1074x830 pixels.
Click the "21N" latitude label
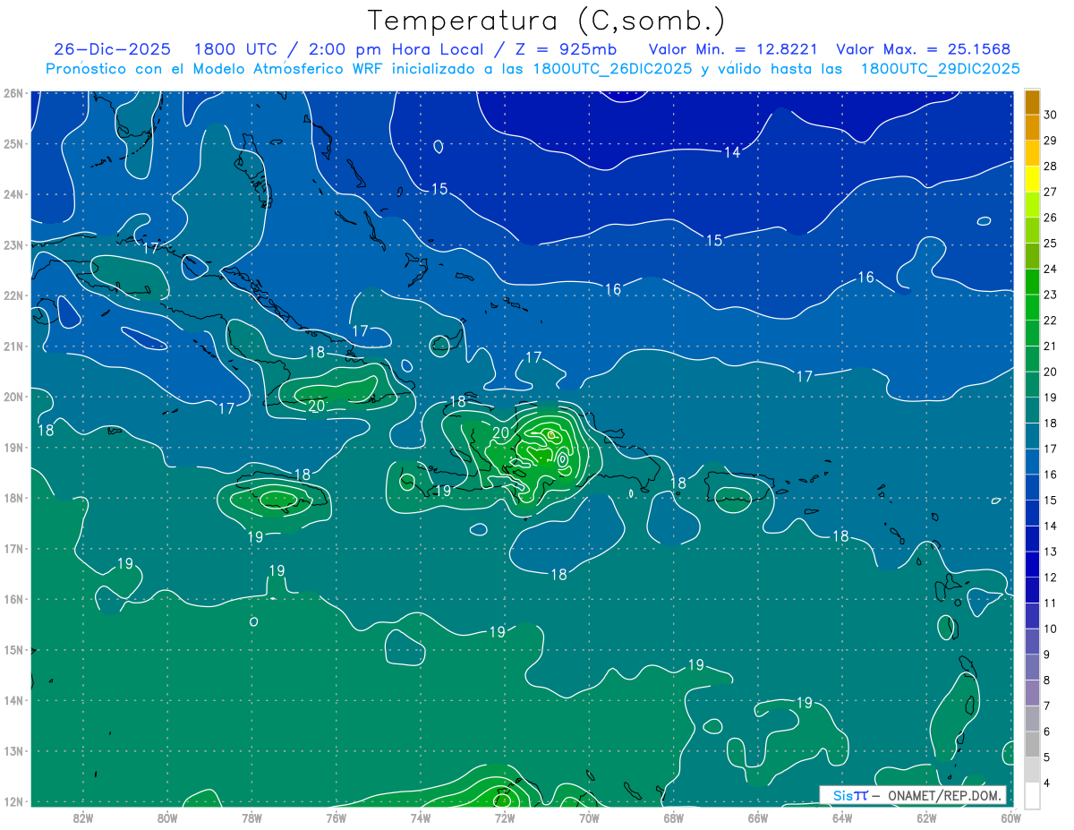click(13, 346)
